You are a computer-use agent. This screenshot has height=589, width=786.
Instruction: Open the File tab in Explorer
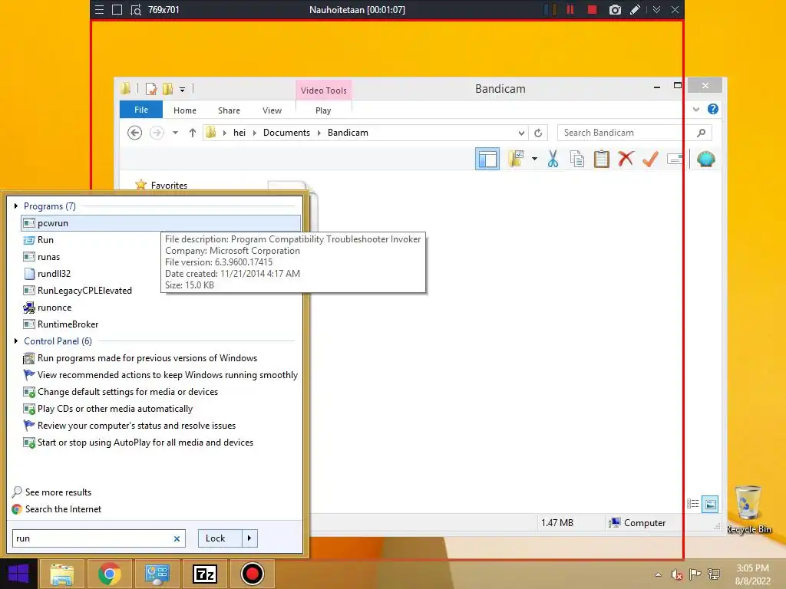coord(141,110)
